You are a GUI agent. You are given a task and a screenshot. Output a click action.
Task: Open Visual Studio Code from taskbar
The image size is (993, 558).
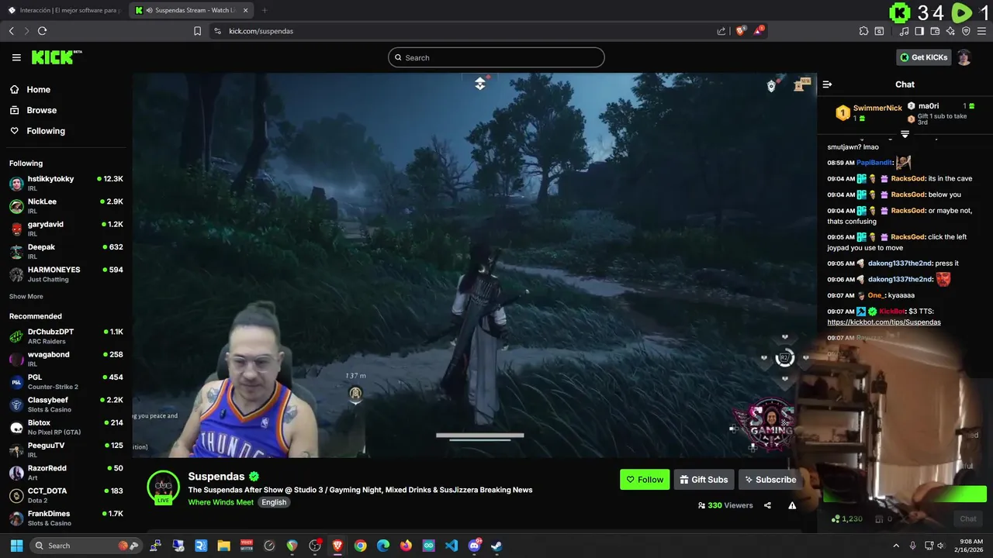tap(452, 546)
